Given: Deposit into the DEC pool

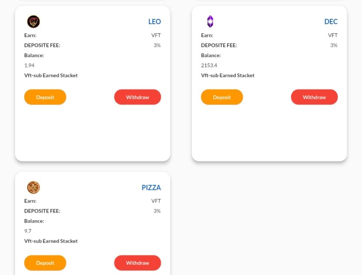Looking at the screenshot, I should pyautogui.click(x=222, y=97).
